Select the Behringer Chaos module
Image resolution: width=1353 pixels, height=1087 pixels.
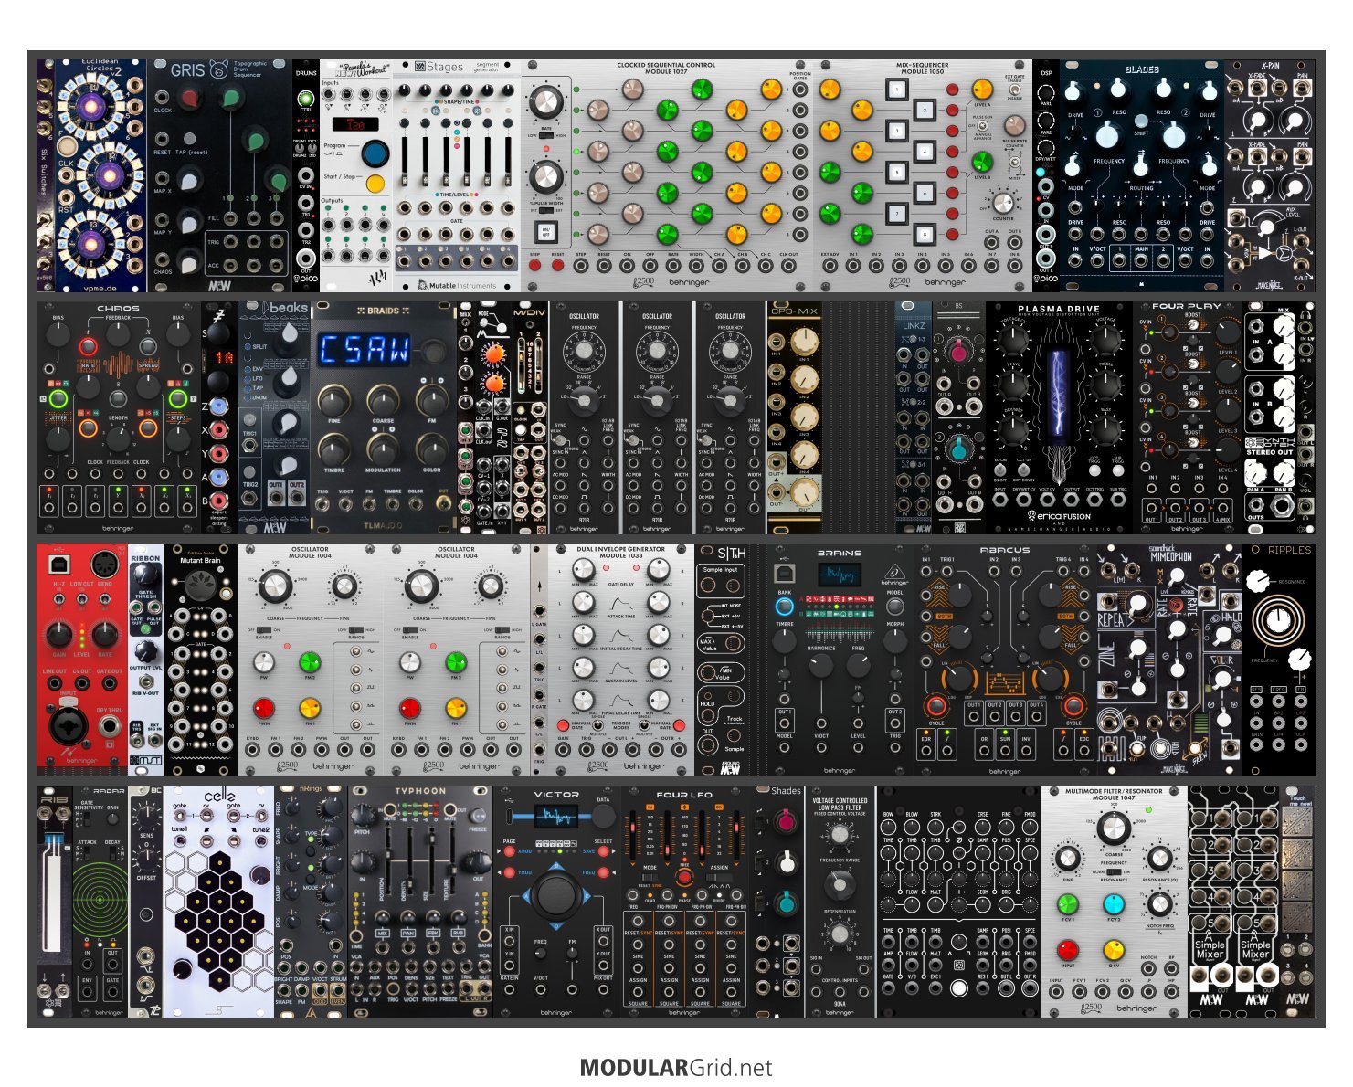[119, 417]
